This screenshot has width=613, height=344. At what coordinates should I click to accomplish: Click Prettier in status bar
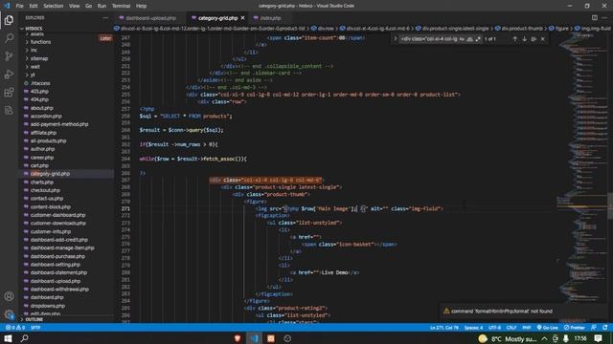coord(575,328)
